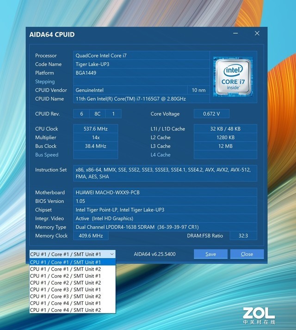Pick CPU #1 / Core #3 / SMT Unit #2
Viewport: 296px width, 330px height.
pos(72,296)
